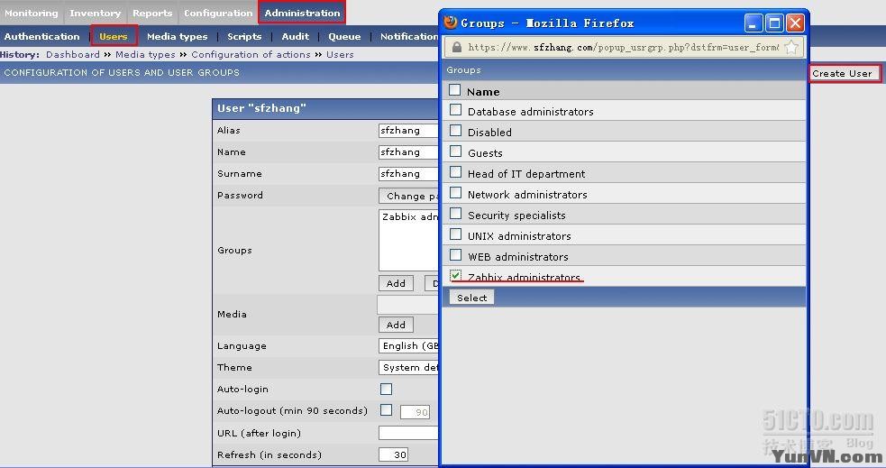Image resolution: width=886 pixels, height=468 pixels.
Task: Go to the Queue submenu
Action: tap(344, 36)
